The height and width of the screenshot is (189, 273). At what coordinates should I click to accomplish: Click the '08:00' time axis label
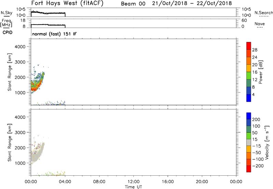coord(99,182)
